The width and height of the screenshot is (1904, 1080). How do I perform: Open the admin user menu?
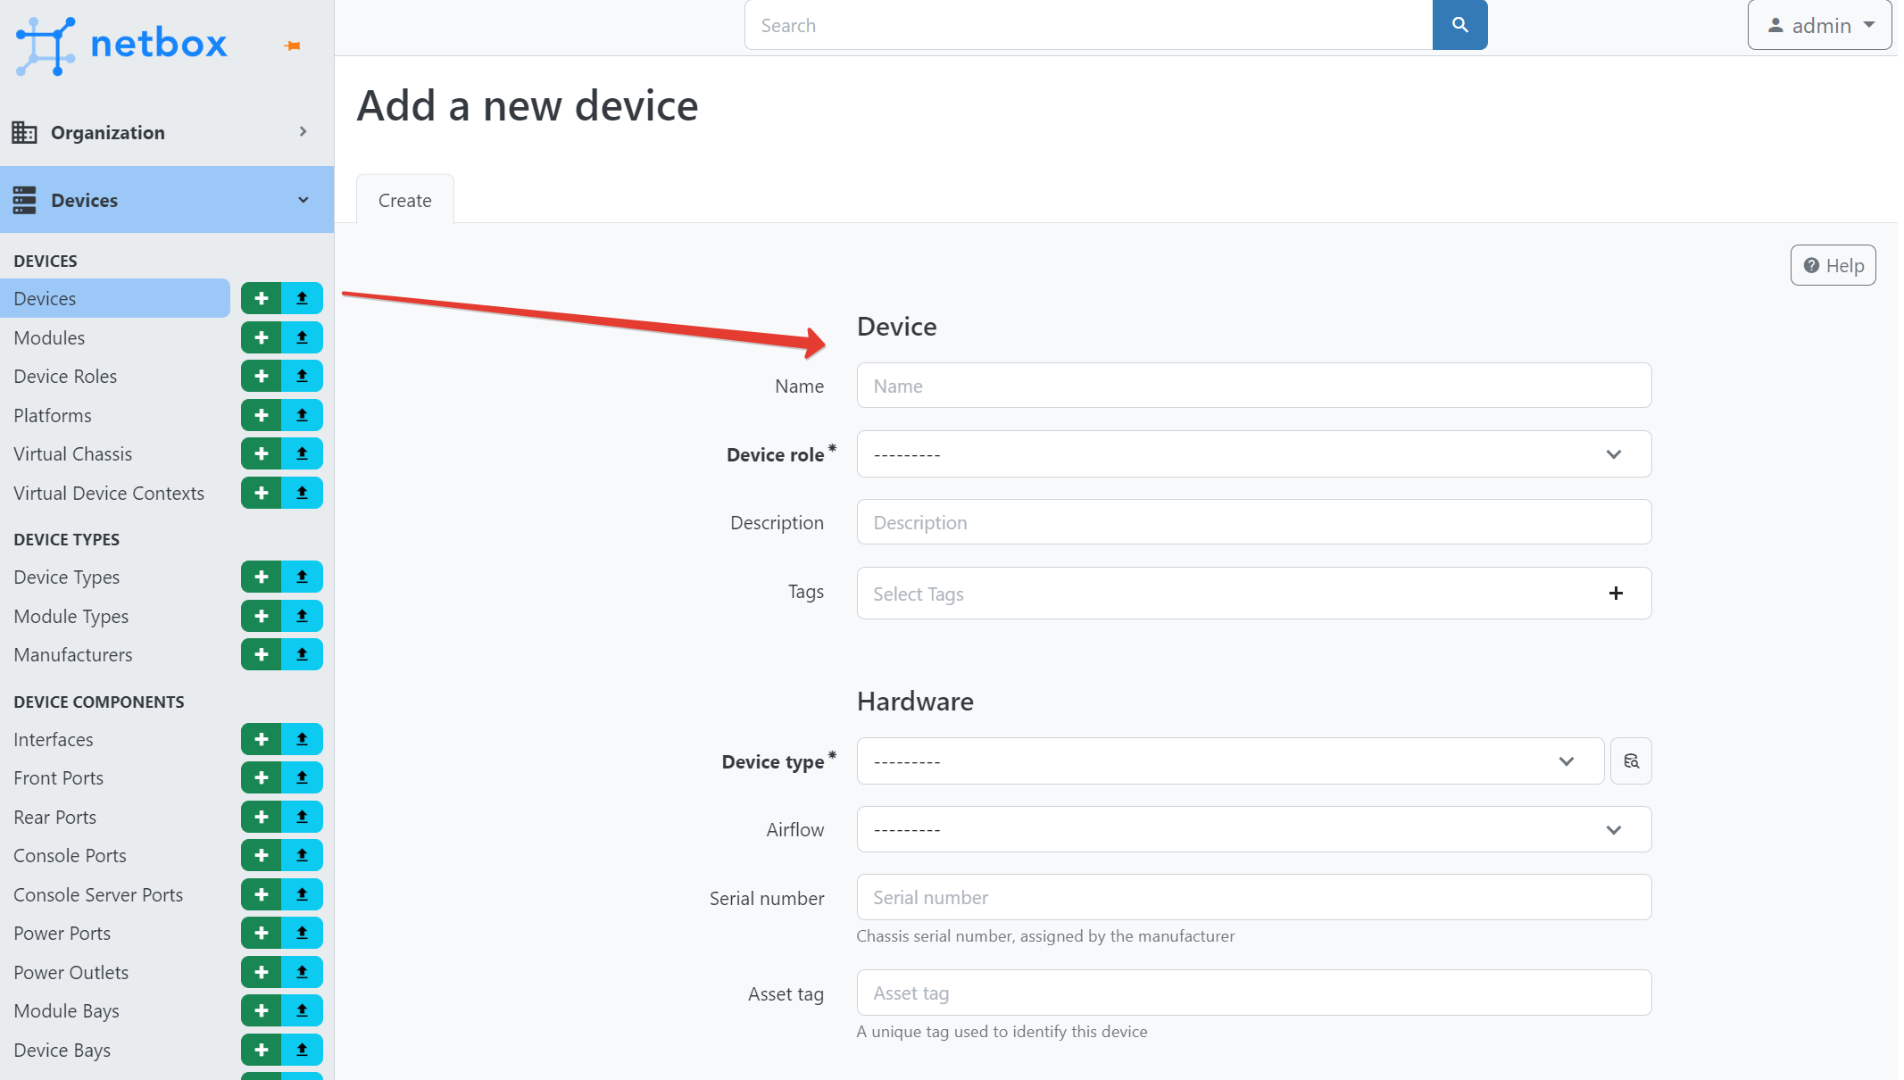point(1819,25)
